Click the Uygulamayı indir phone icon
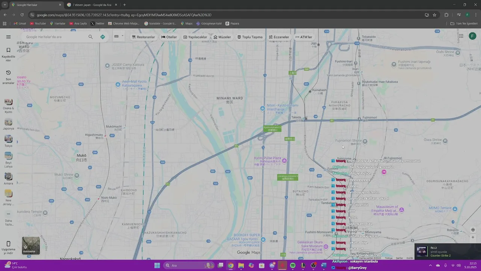Screen dimensions: 481x271 [x=8, y=244]
